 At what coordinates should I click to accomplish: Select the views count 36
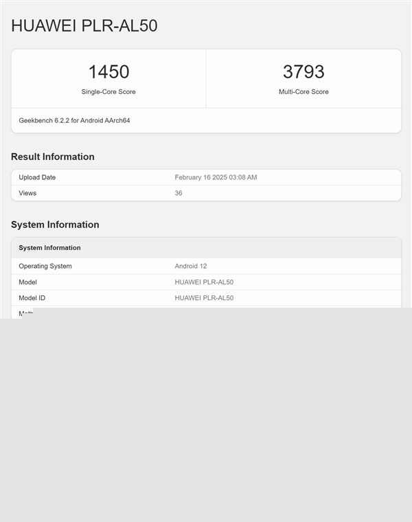(179, 193)
